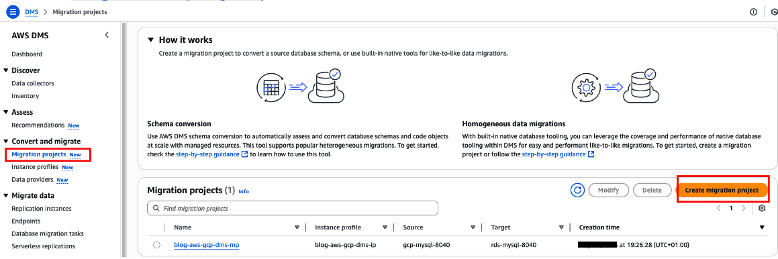
Task: Open Instance profiles in sidebar
Action: [x=35, y=166]
